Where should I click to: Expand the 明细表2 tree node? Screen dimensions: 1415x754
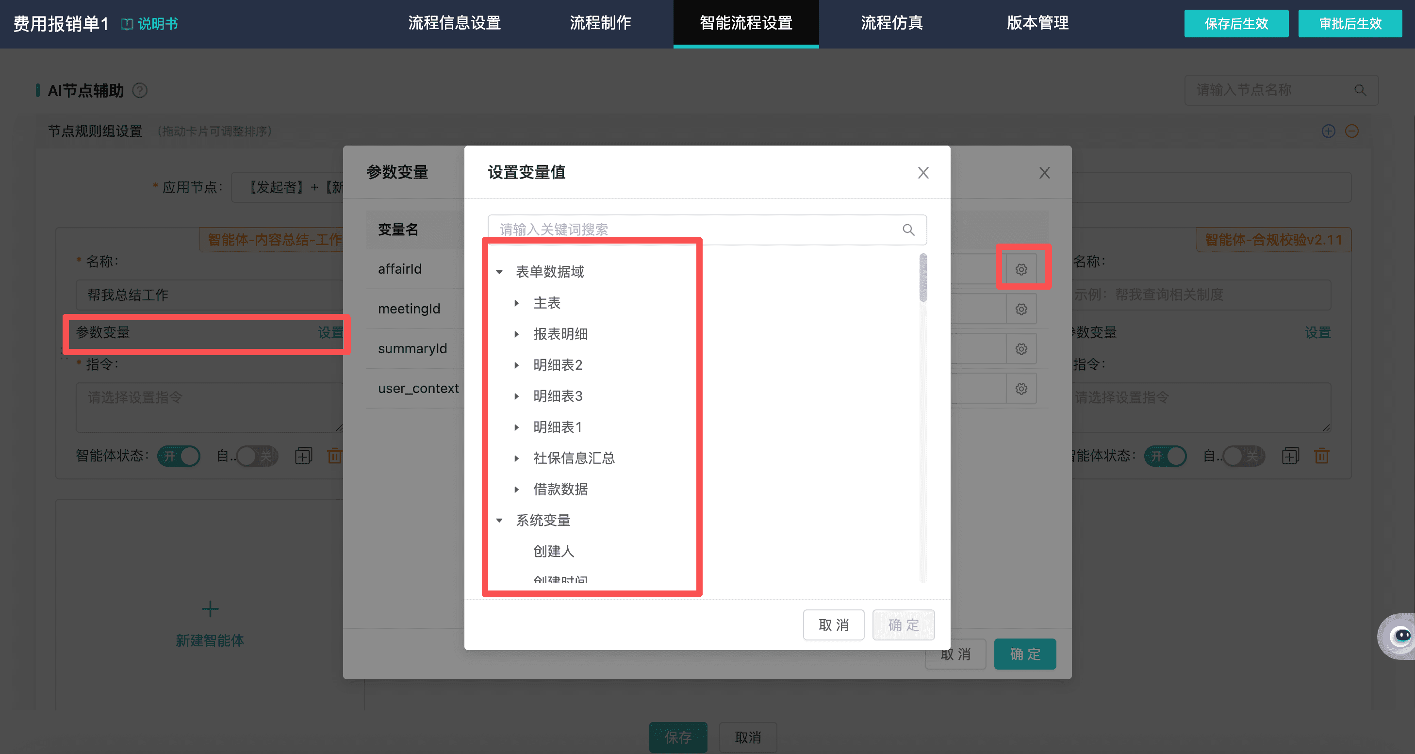(516, 365)
